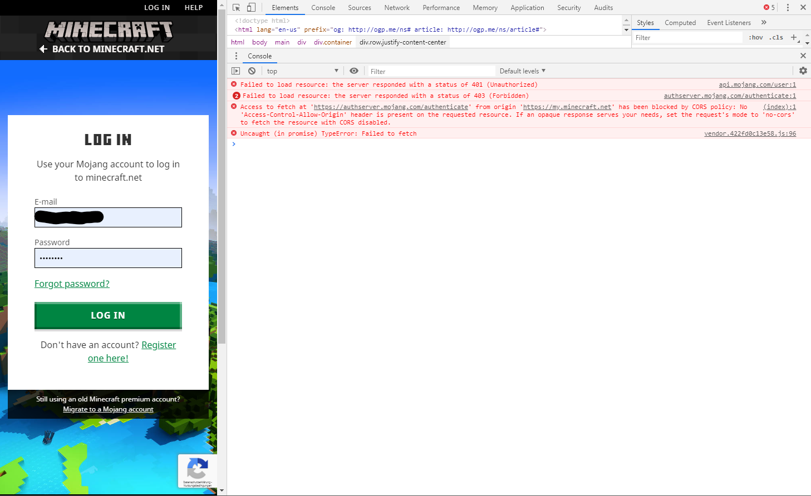Click HELP in the site header

[194, 8]
